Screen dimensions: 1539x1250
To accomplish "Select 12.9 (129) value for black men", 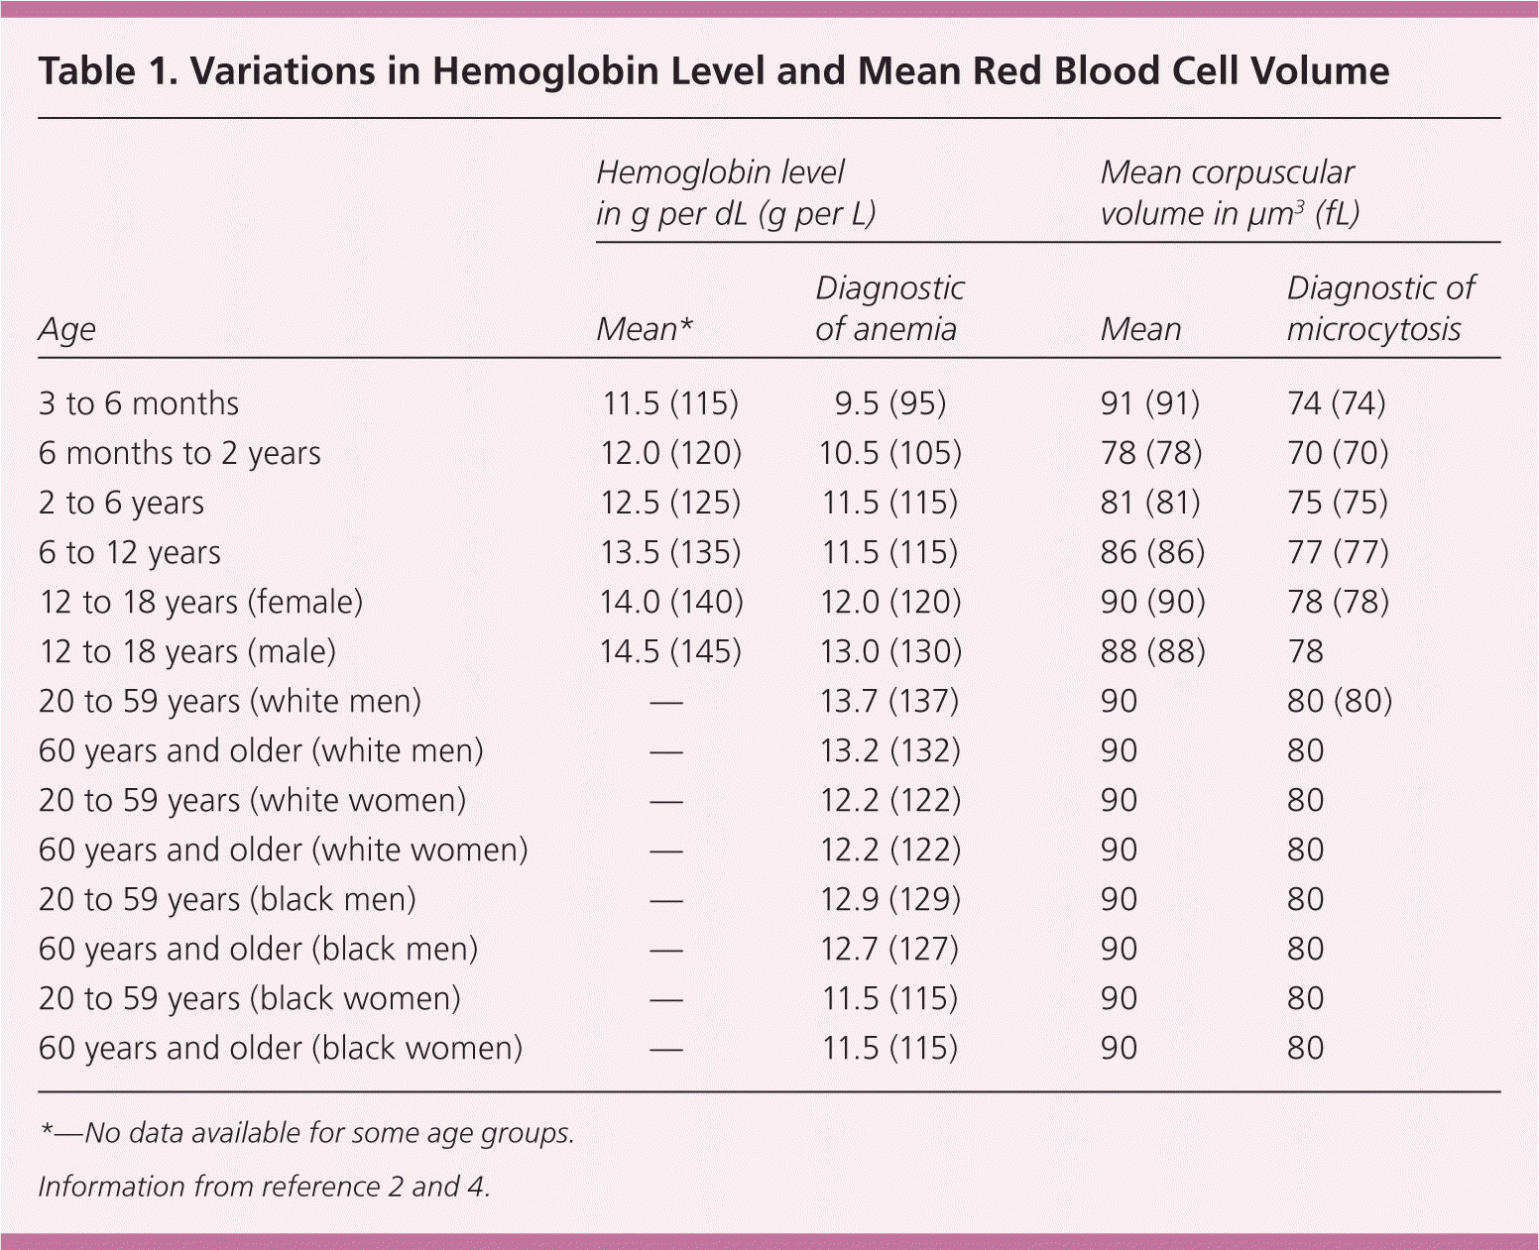I will pyautogui.click(x=889, y=899).
